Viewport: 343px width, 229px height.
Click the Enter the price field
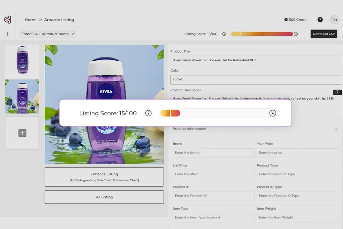(x=298, y=153)
